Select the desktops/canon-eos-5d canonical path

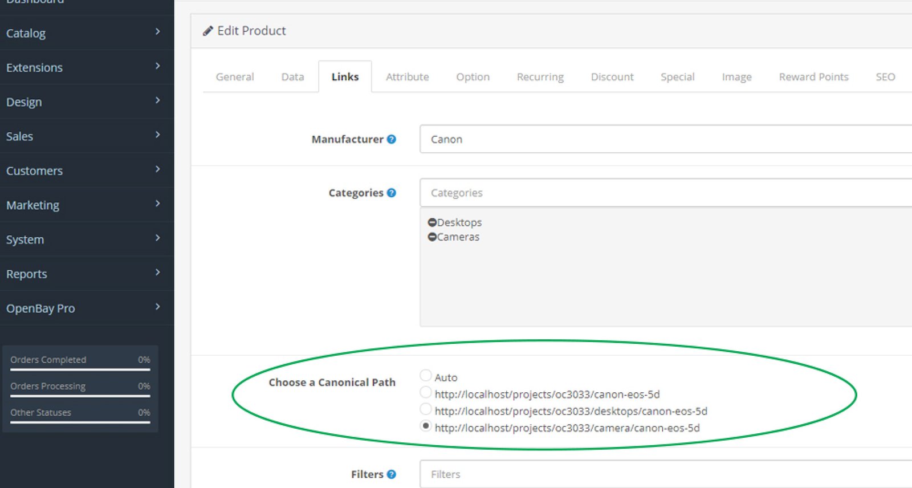[425, 409]
